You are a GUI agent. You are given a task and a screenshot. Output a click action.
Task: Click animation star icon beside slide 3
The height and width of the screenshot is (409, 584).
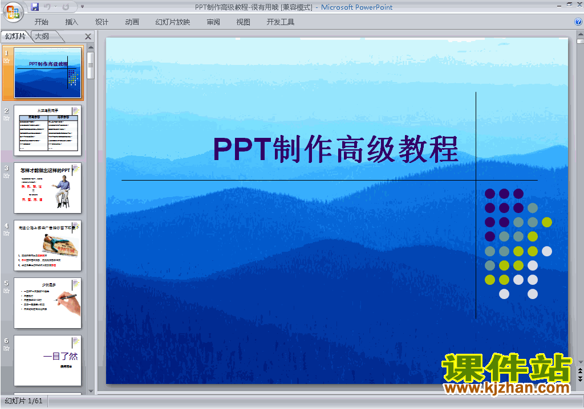point(6,175)
